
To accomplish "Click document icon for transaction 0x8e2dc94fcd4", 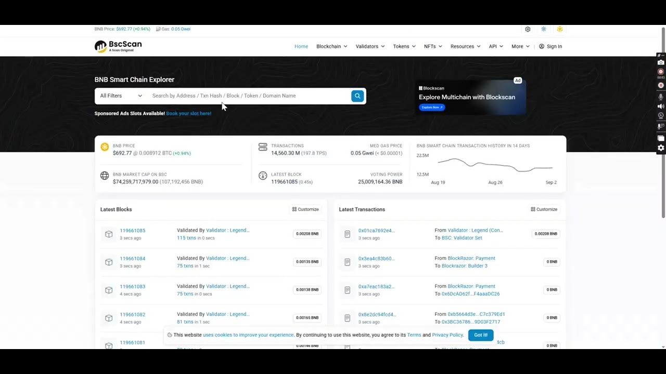I will (x=347, y=318).
